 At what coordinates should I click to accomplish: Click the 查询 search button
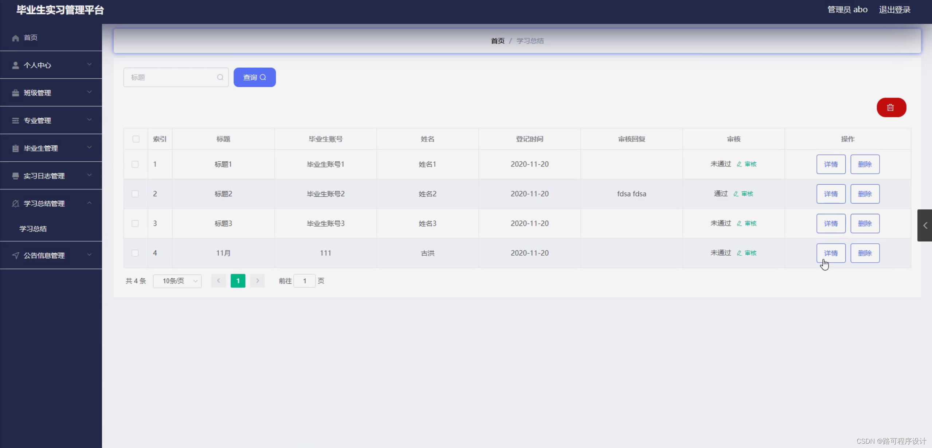point(254,77)
